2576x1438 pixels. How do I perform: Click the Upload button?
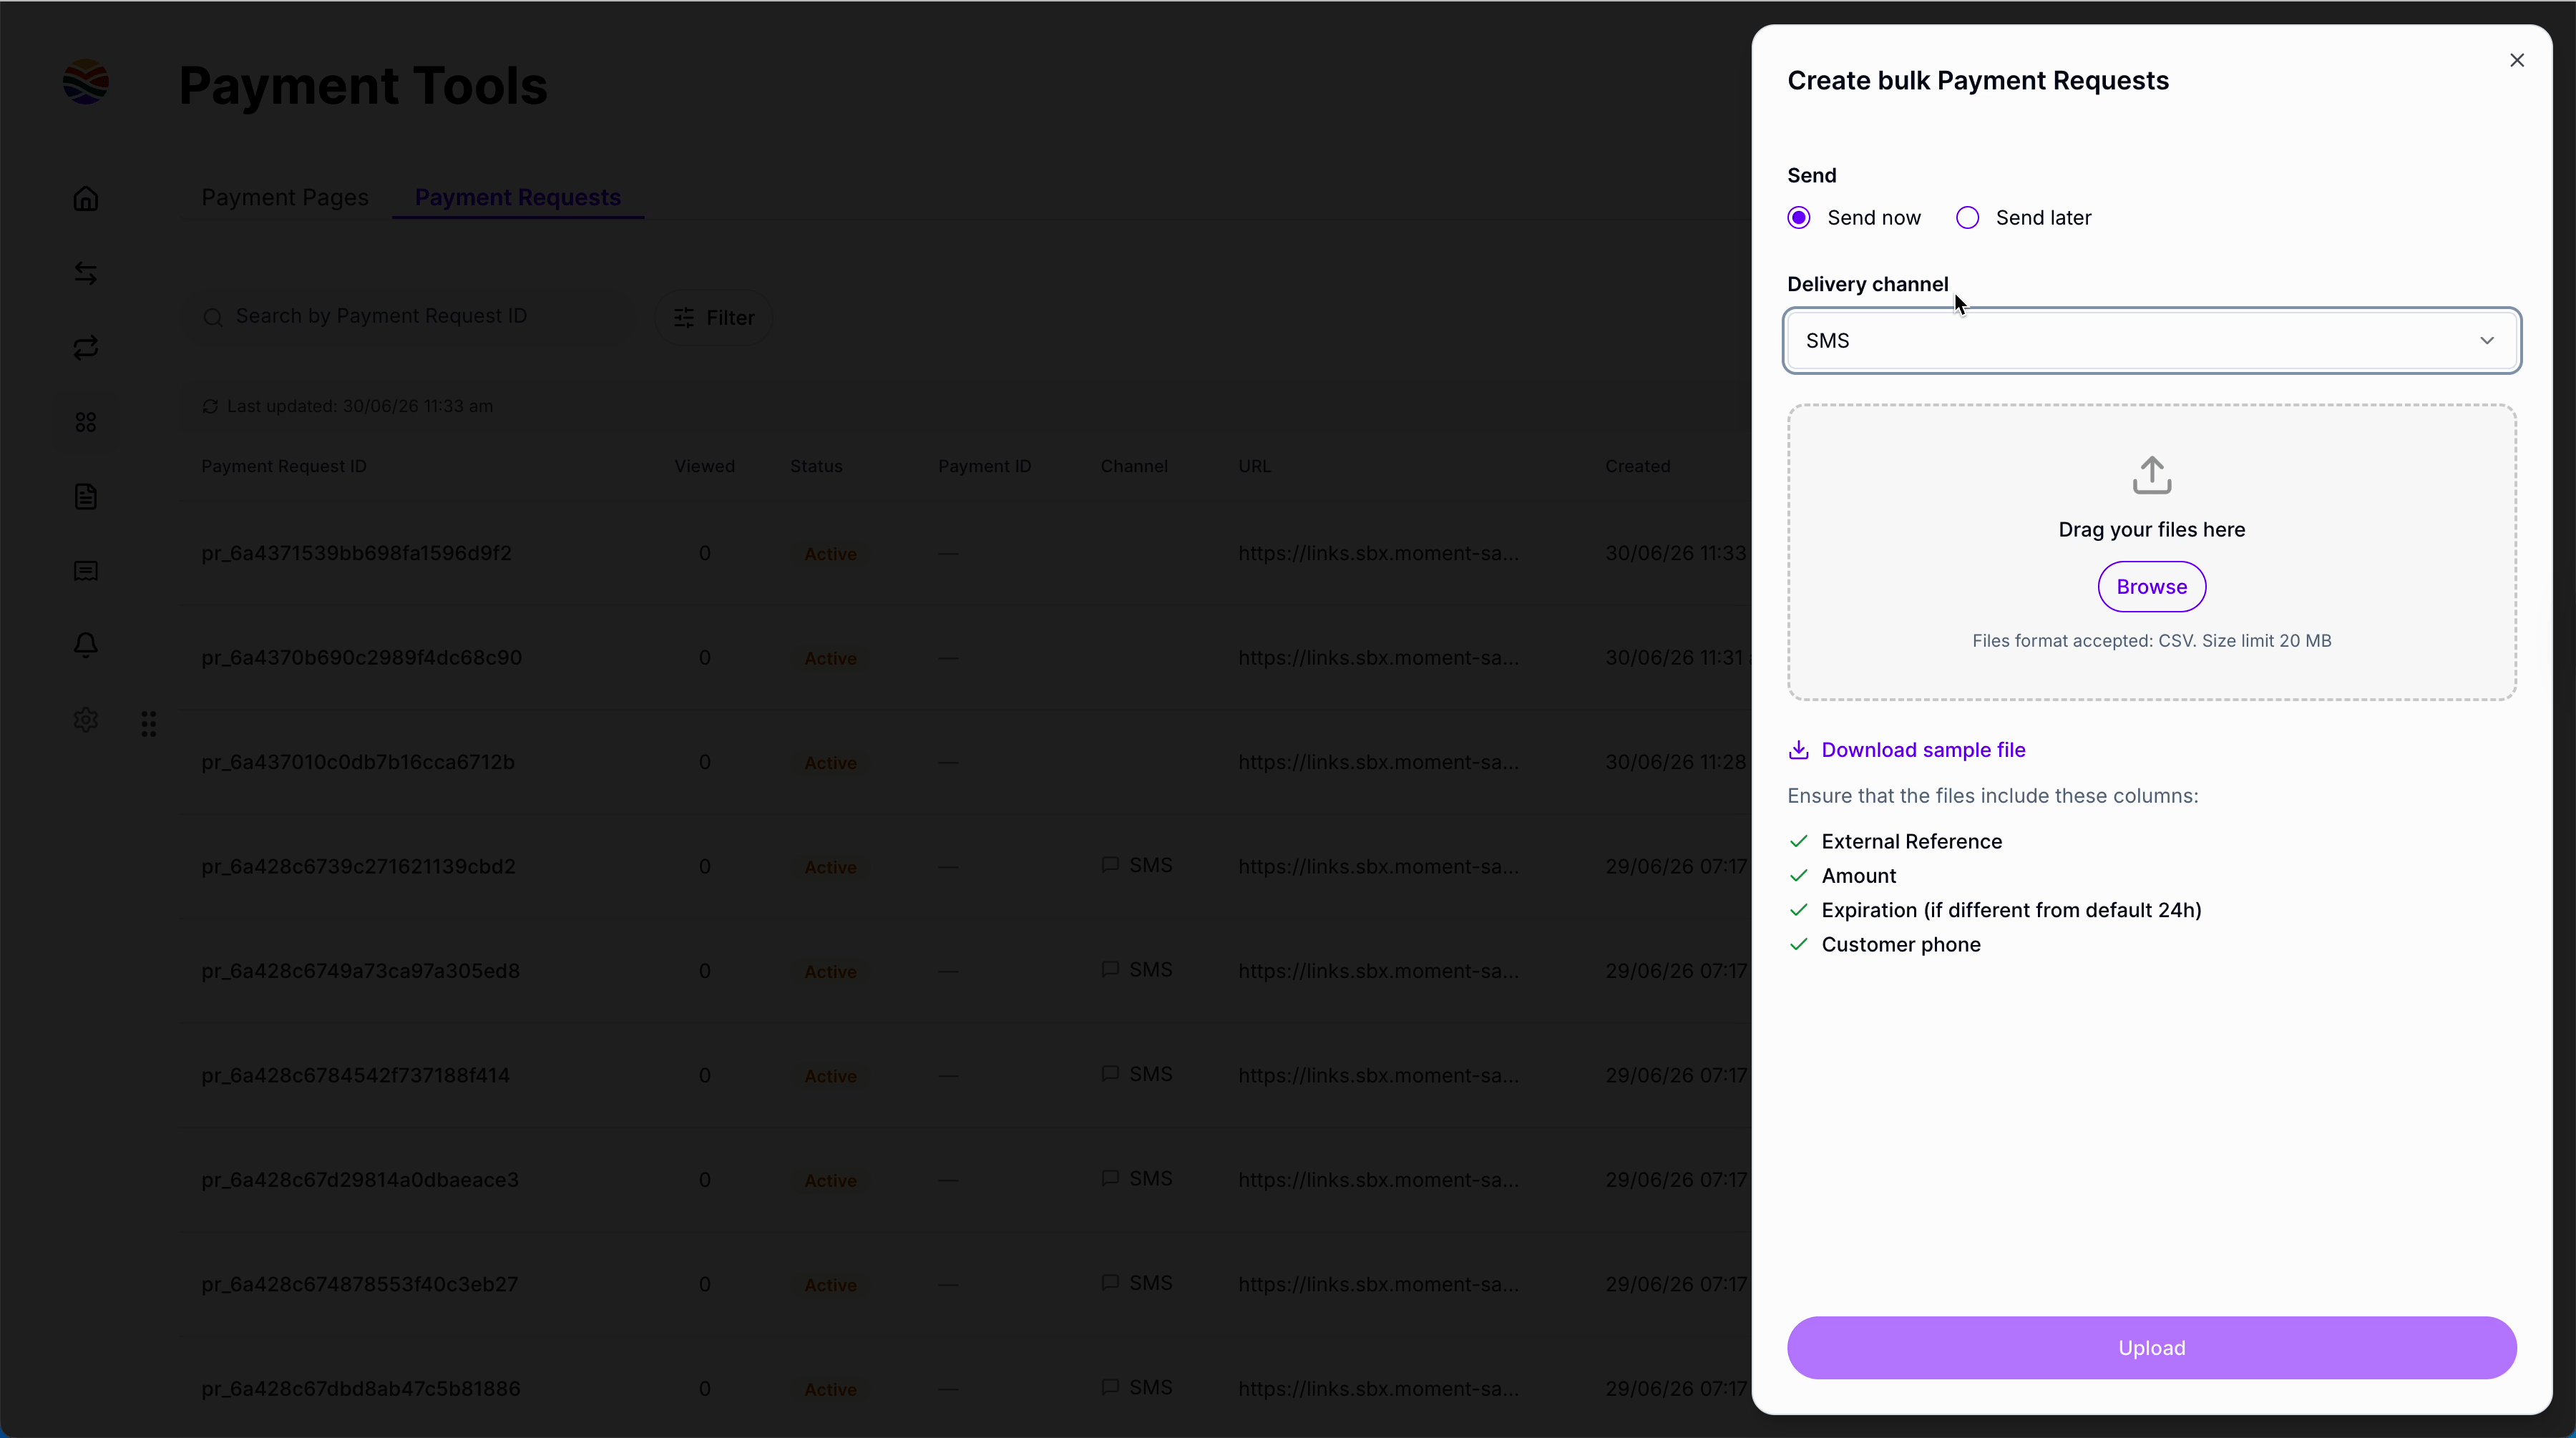[x=2152, y=1348]
